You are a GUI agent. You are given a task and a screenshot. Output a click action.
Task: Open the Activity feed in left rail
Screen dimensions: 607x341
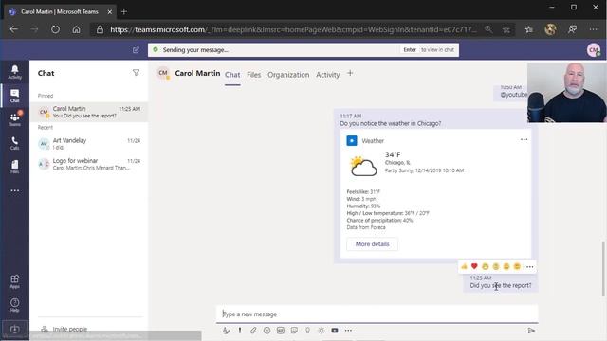point(15,72)
